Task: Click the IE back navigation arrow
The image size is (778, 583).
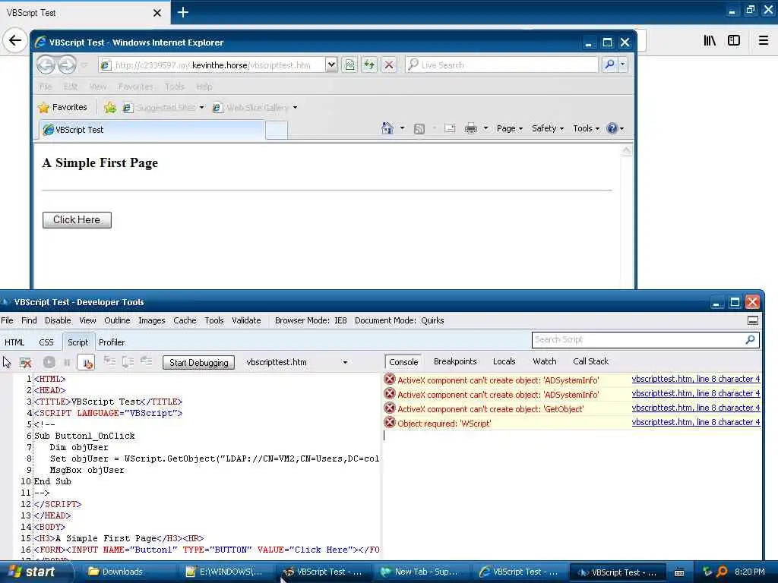Action: click(46, 65)
